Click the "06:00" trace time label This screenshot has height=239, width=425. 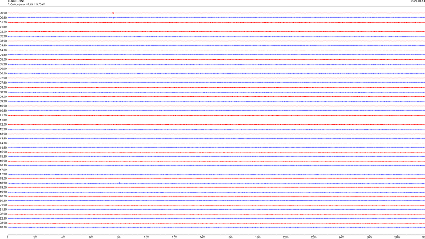coord(3,69)
